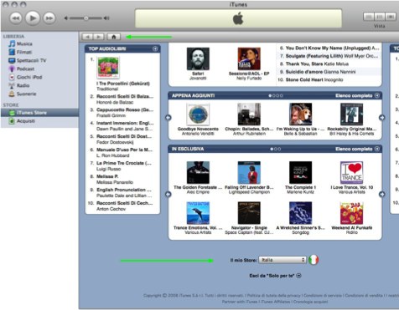
Task: Select first page dot in In Esclusiva
Action: pos(272,149)
